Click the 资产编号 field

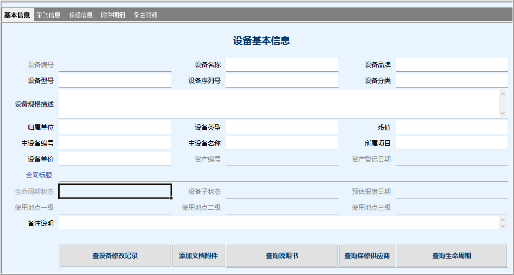coord(282,159)
